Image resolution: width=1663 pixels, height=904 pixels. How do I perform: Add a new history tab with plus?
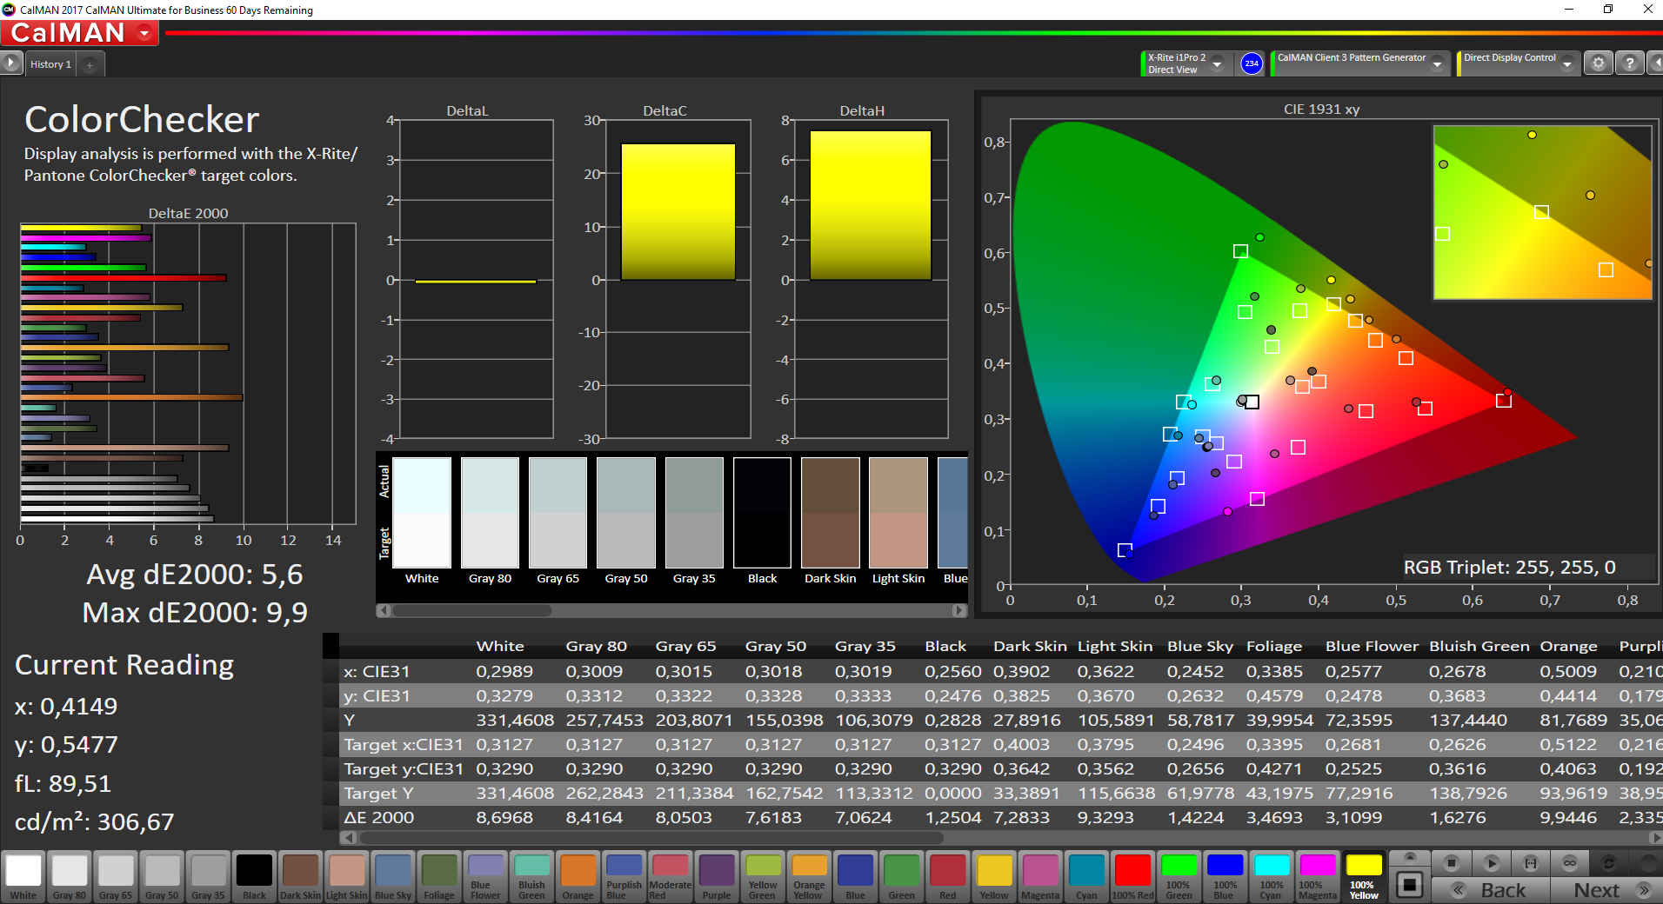click(90, 64)
